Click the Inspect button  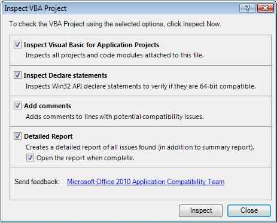200,210
